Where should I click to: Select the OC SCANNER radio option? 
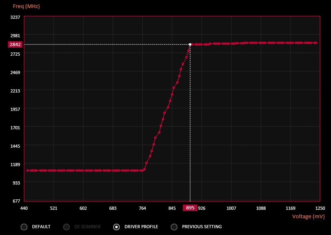point(66,227)
